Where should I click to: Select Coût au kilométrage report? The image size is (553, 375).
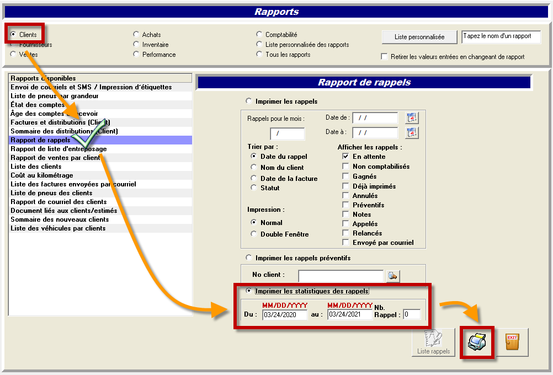click(x=100, y=175)
